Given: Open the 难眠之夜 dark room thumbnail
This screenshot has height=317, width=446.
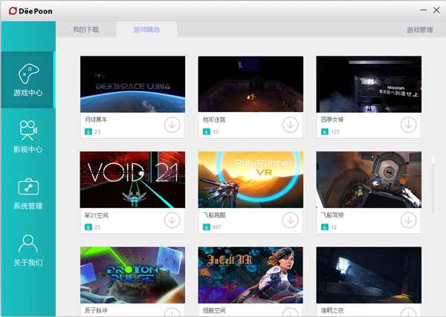Looking at the screenshot, I should click(369, 275).
